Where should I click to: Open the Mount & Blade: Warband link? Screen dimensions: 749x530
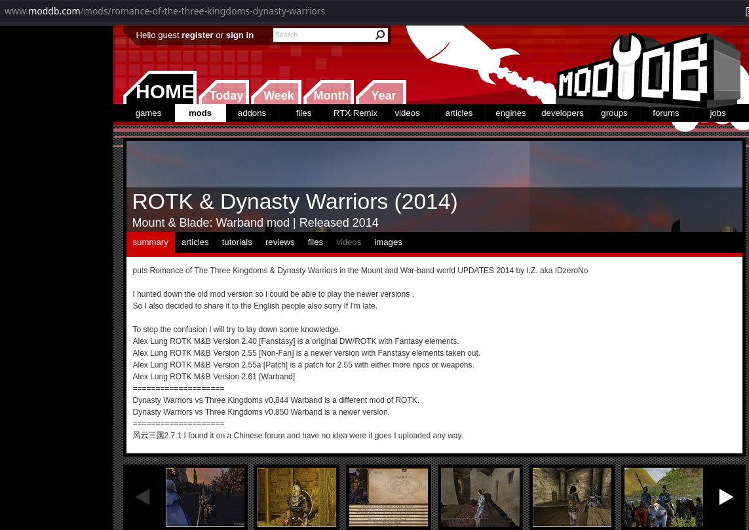199,223
